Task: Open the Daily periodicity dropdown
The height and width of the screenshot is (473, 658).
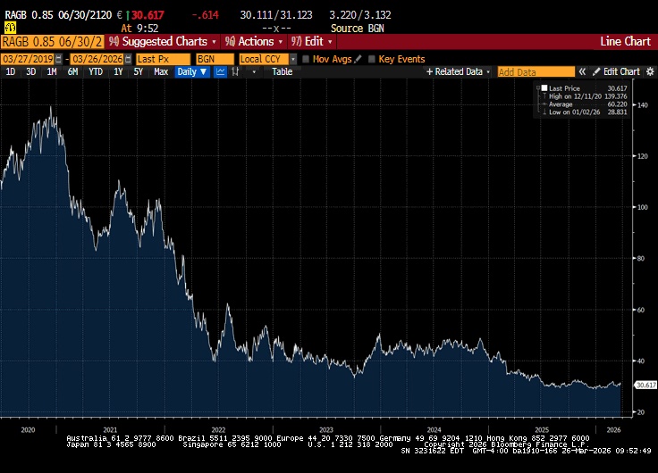Action: pyautogui.click(x=192, y=71)
